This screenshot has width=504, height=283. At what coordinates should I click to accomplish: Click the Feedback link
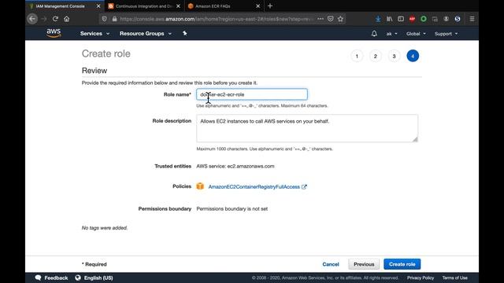56,277
